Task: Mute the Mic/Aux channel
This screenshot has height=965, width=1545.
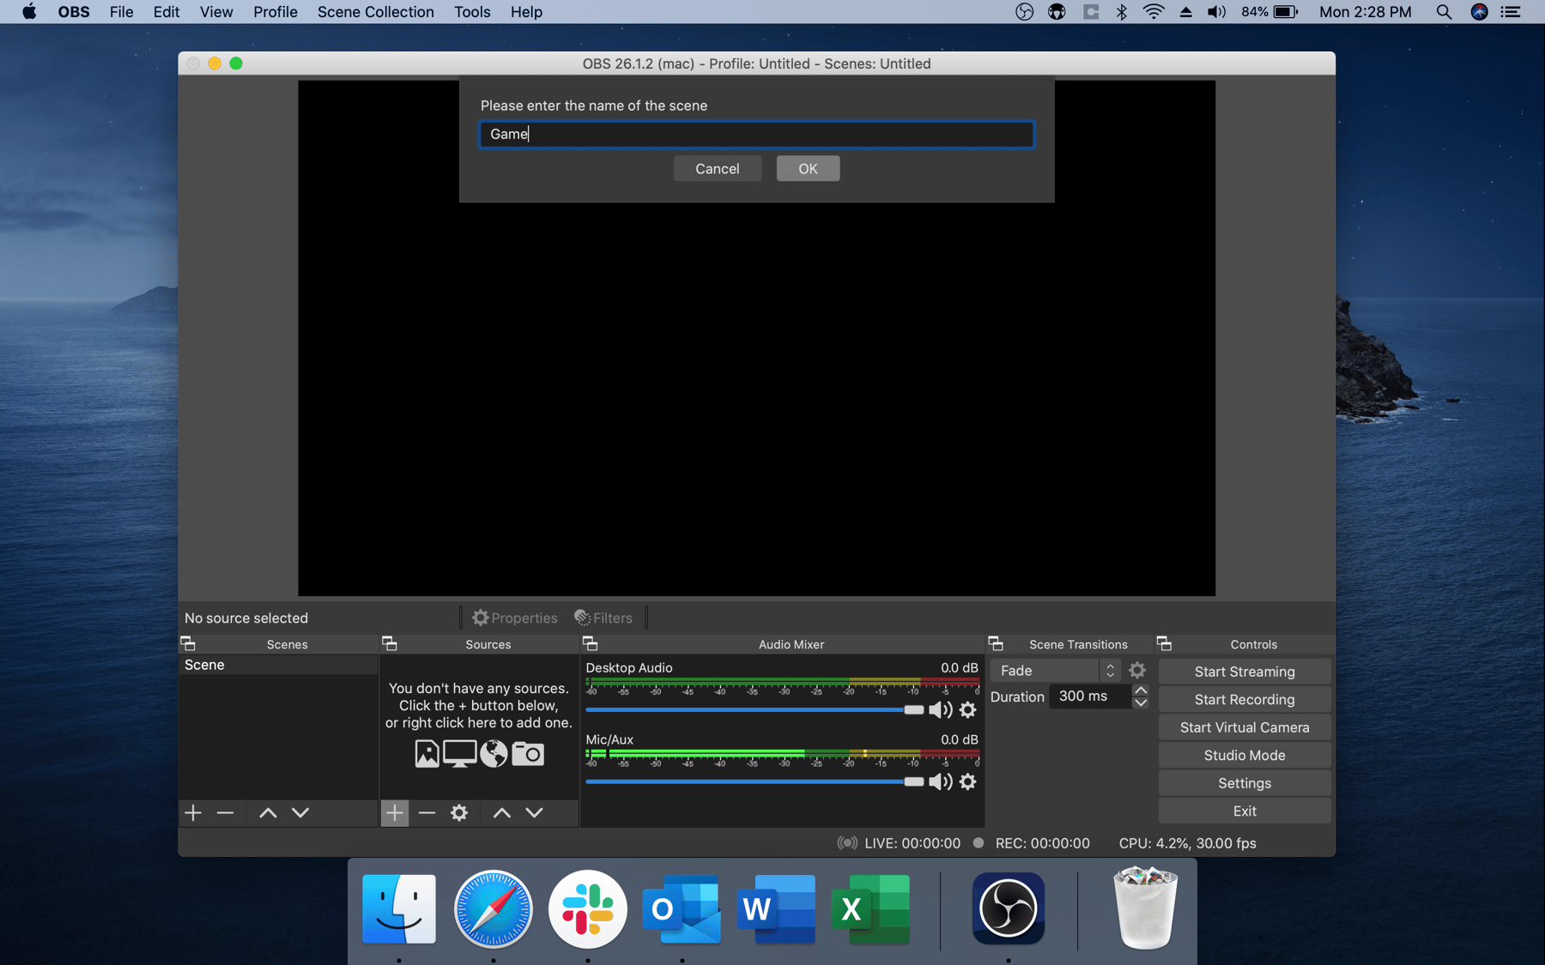Action: pos(941,781)
